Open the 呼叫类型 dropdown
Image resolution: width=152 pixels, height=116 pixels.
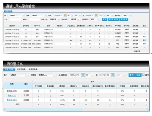pyautogui.click(x=75, y=19)
